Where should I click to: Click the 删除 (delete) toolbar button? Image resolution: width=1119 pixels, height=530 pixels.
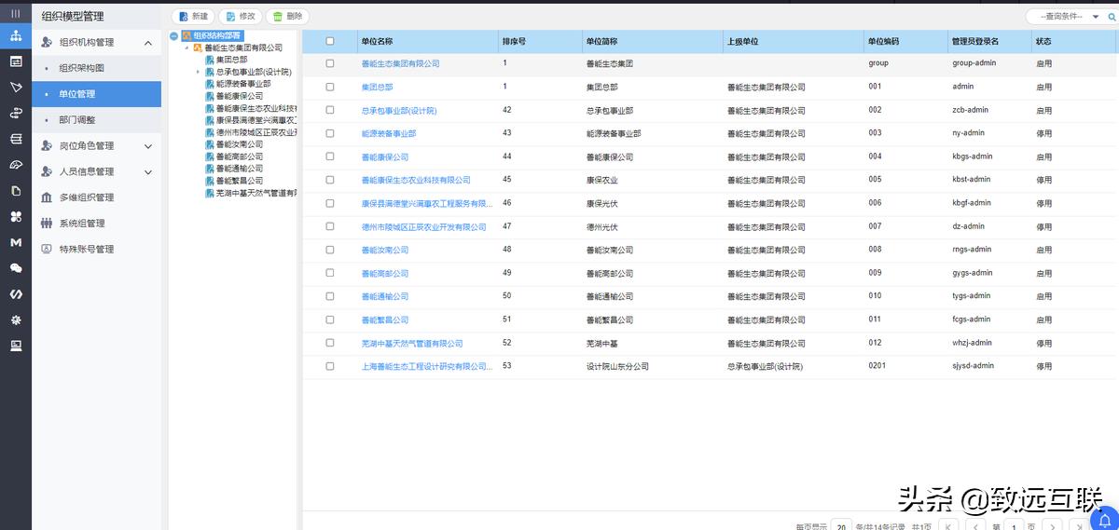(287, 17)
